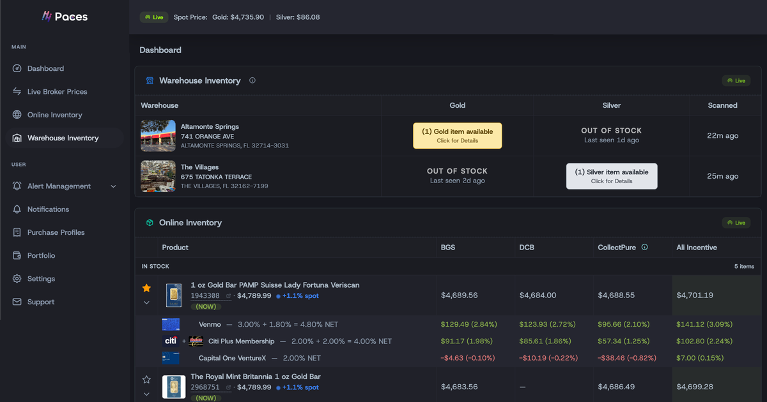The width and height of the screenshot is (767, 402).
Task: Open the Altamonte Springs gold item details
Action: tap(458, 136)
